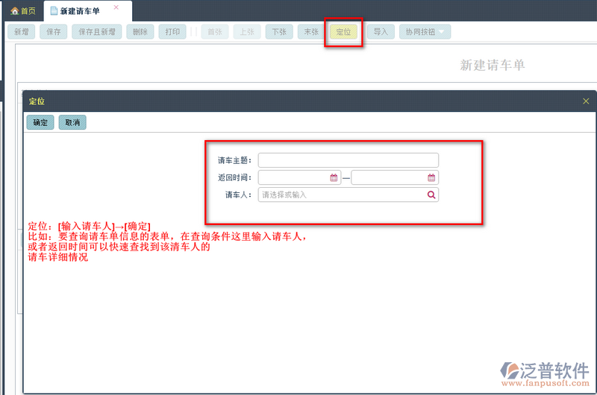Confirm the search with 确定
This screenshot has width=597, height=395.
coord(40,122)
